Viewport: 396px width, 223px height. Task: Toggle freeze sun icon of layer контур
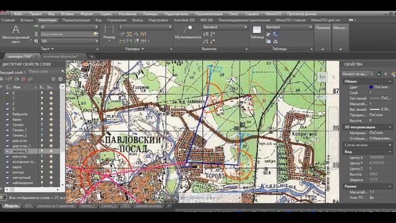coord(51,172)
